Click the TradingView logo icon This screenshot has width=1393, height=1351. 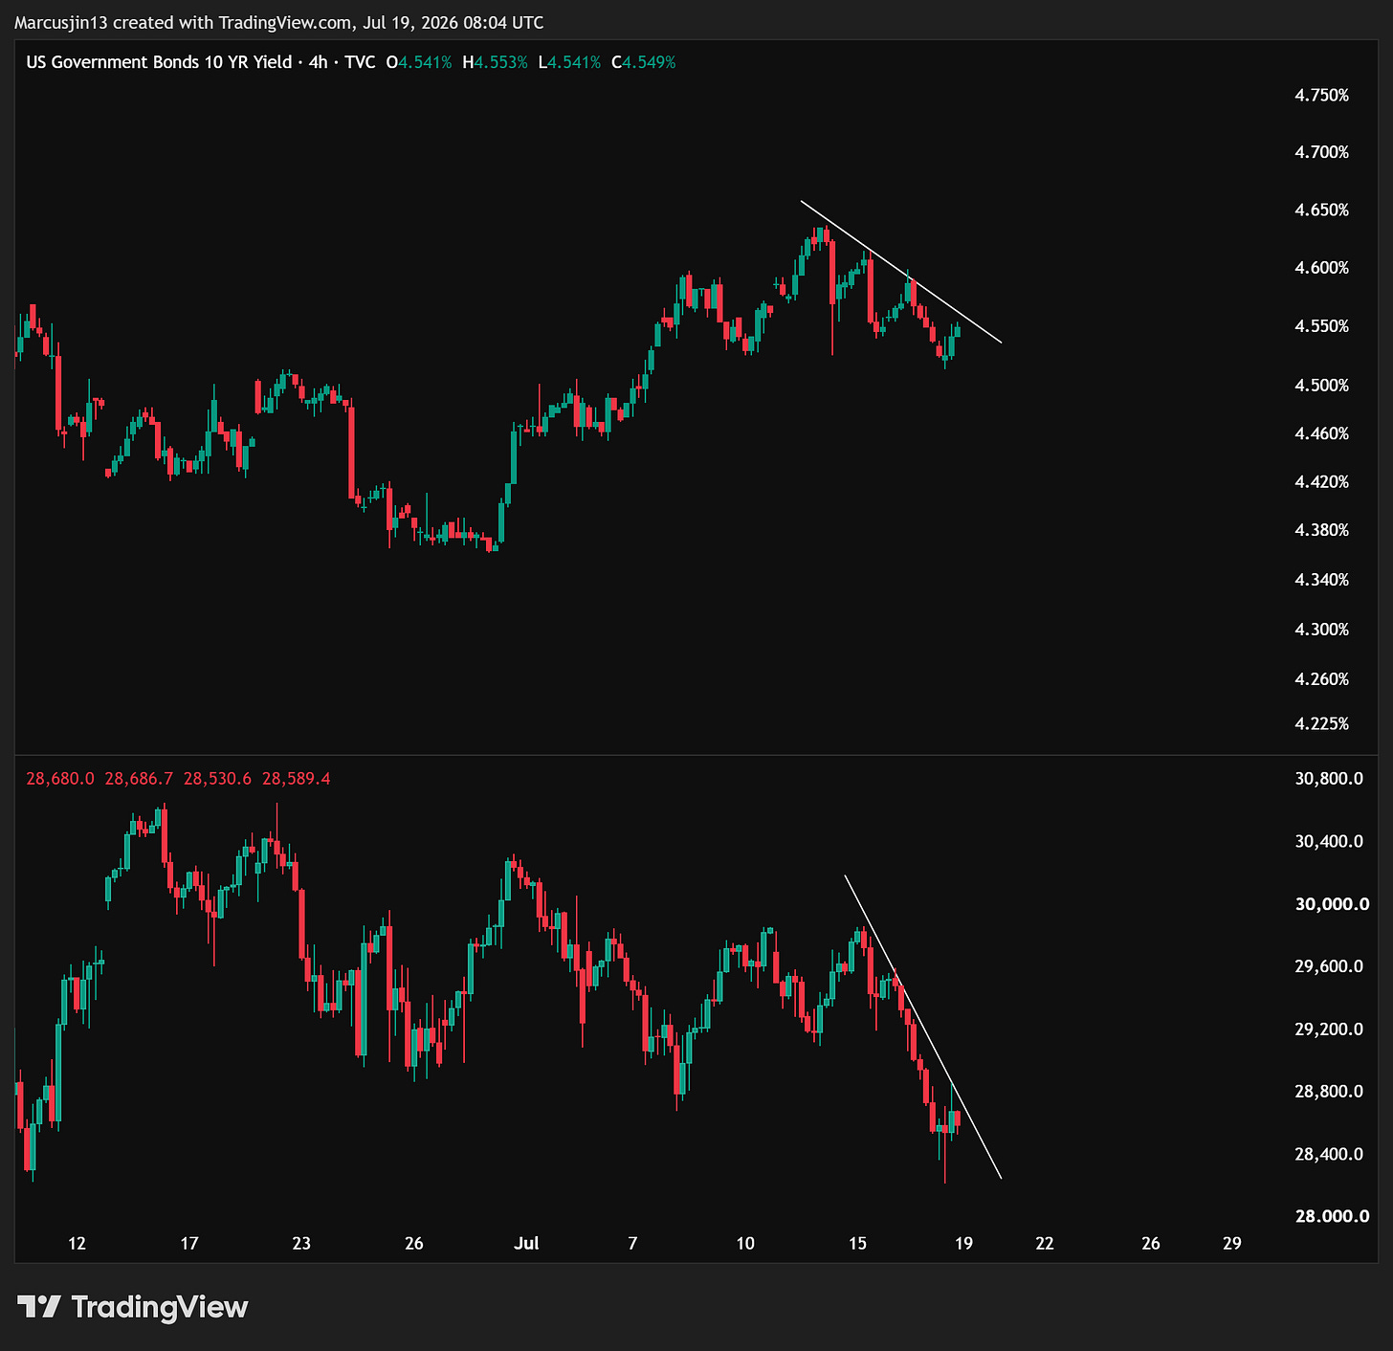(x=39, y=1306)
